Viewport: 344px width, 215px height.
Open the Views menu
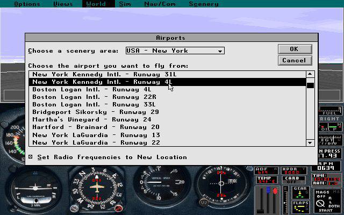click(63, 4)
